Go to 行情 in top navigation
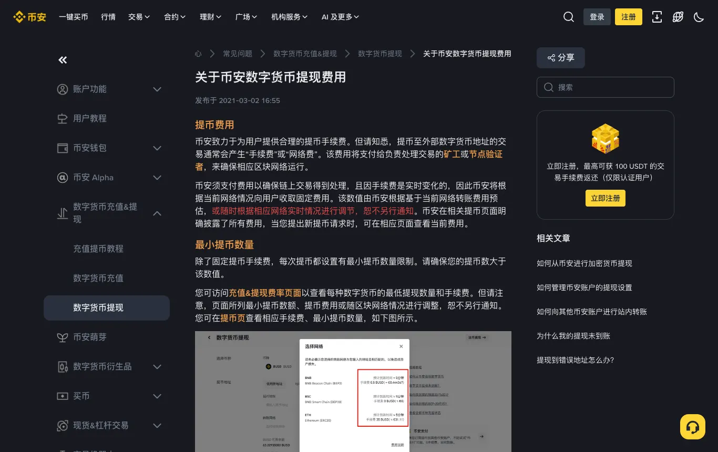718x452 pixels. tap(108, 17)
